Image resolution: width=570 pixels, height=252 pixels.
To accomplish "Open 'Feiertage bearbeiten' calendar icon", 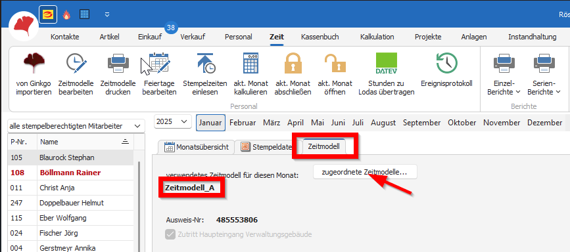I will (159, 63).
